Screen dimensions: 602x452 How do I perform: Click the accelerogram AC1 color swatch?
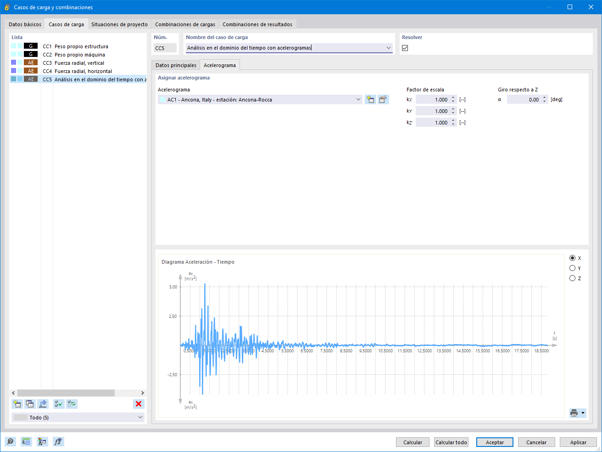(162, 100)
